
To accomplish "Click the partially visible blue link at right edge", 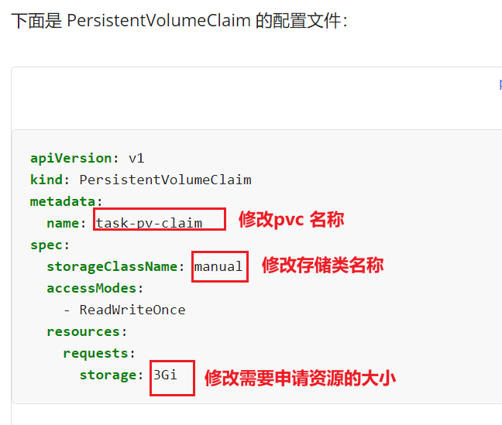I will [x=500, y=85].
